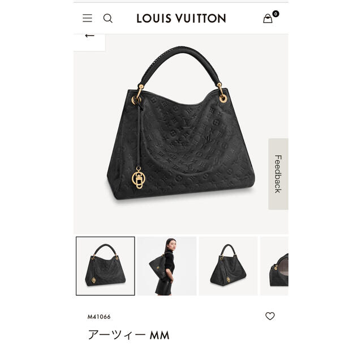
Task: Go back using the left arrow
Action: pyautogui.click(x=89, y=36)
